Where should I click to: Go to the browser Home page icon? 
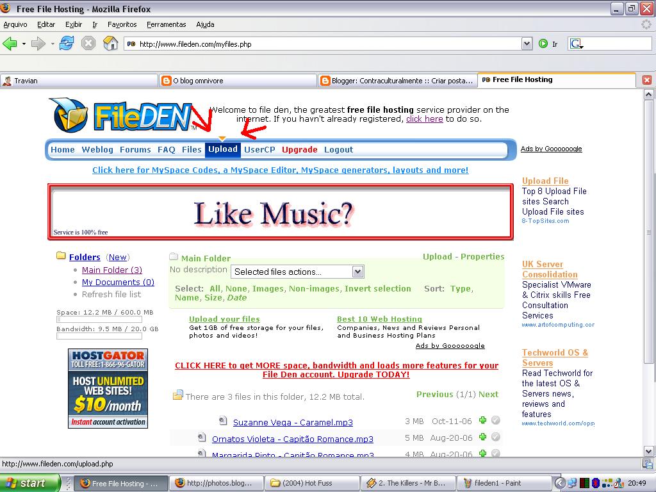click(110, 43)
